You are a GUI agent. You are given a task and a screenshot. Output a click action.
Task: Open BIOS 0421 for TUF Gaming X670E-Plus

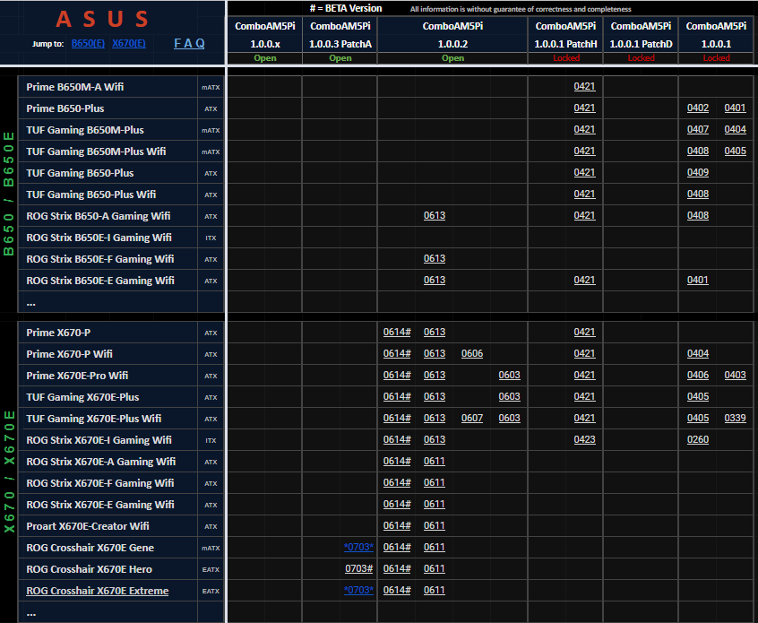584,396
